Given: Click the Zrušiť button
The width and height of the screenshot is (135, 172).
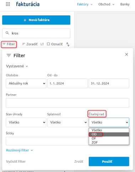Looking at the screenshot, I should point(79,162).
